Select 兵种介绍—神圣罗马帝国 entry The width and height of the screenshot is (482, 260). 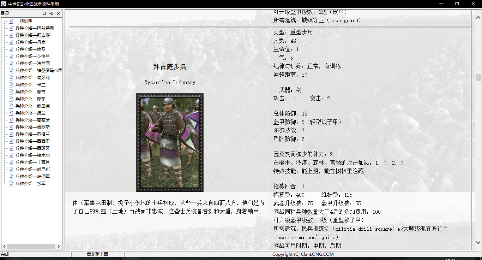coord(38,71)
